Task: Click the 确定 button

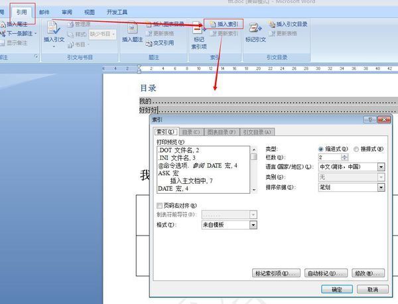Action: tap(336, 289)
